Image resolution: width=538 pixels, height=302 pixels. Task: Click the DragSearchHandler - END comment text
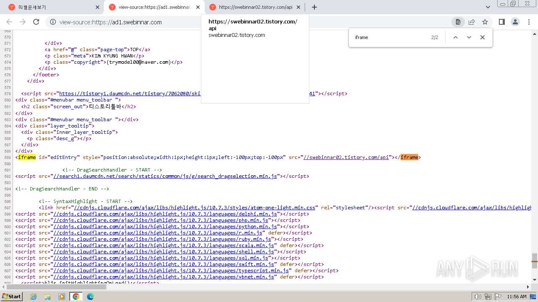(62, 189)
